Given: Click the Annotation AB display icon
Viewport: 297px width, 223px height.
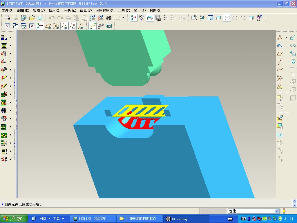Looking at the screenshot, I should point(194,18).
